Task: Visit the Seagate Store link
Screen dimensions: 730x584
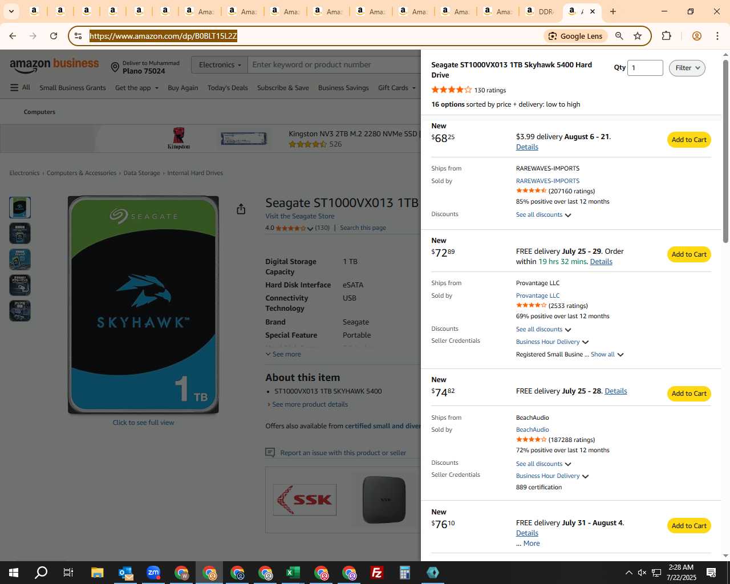Action: coord(300,216)
